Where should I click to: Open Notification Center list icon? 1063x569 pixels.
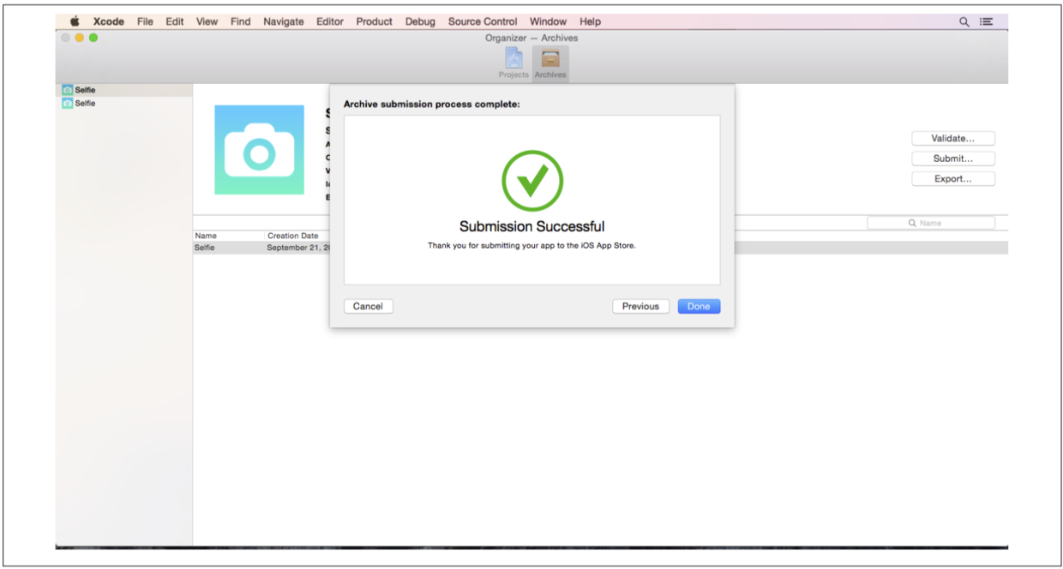987,21
